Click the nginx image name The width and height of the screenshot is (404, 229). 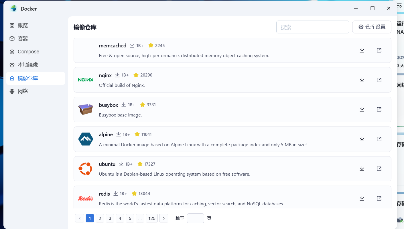[105, 75]
